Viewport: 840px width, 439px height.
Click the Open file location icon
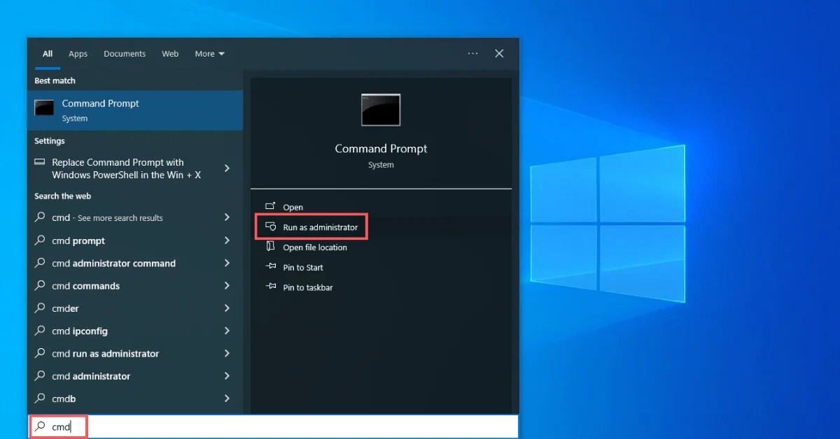[270, 247]
